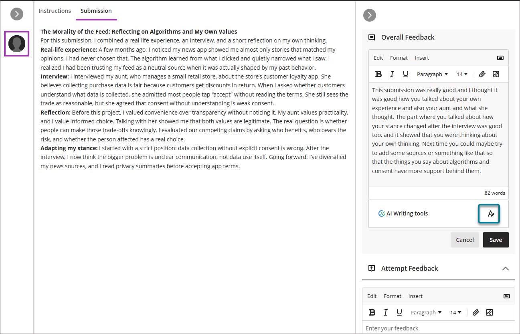Click inside the Overall Feedback text area
Image resolution: width=520 pixels, height=334 pixels.
[439, 135]
